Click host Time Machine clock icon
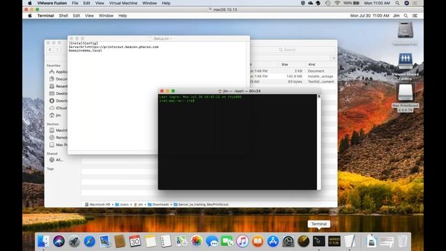 [x=328, y=3]
